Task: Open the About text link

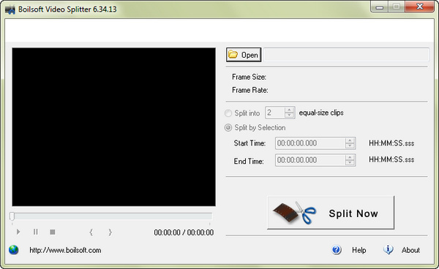Action: tap(410, 250)
